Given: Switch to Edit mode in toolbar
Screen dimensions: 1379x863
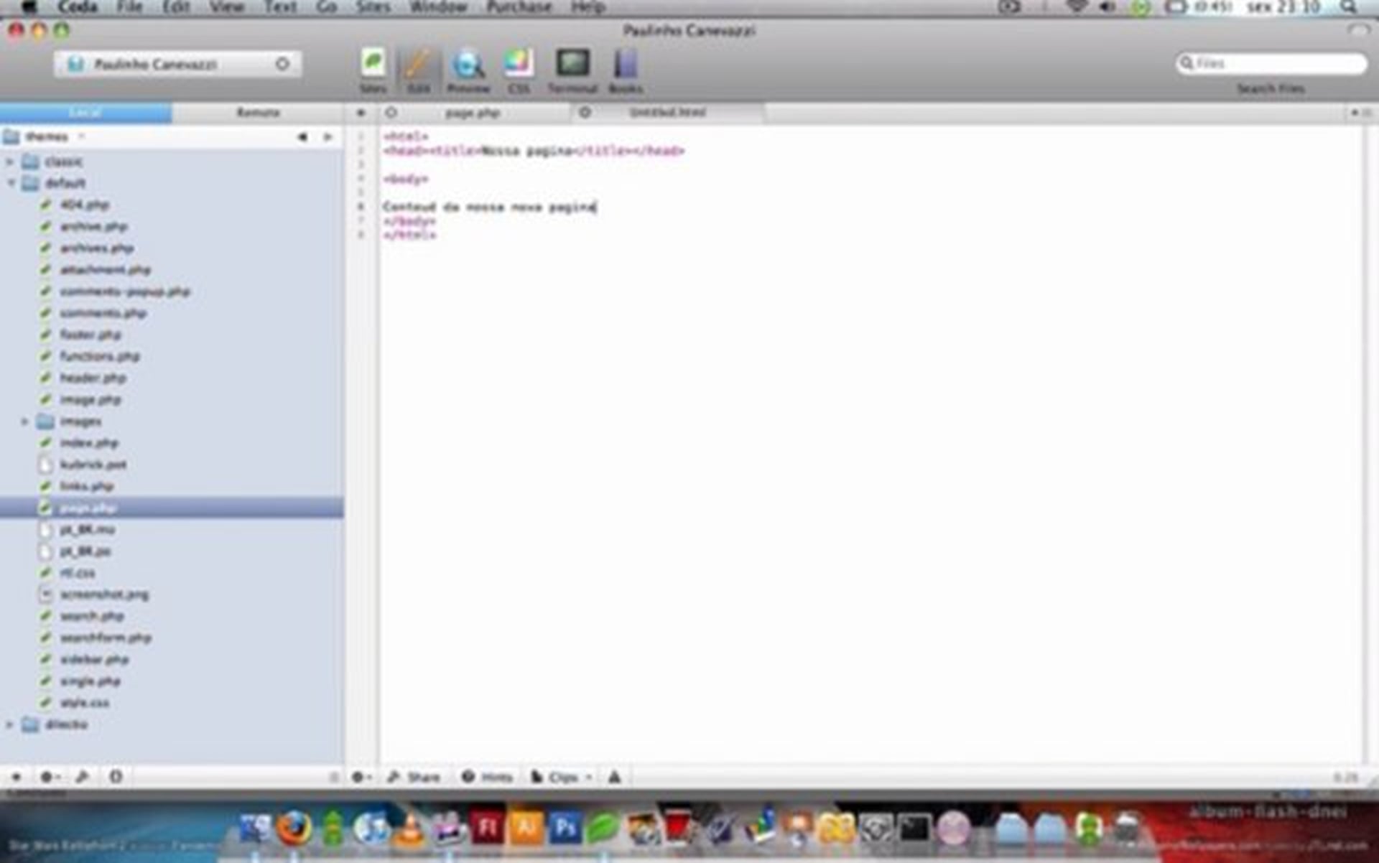Looking at the screenshot, I should point(418,71).
